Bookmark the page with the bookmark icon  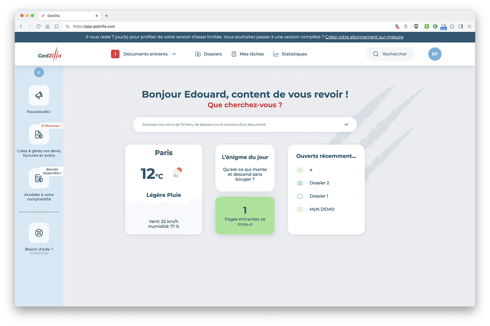[x=57, y=26]
